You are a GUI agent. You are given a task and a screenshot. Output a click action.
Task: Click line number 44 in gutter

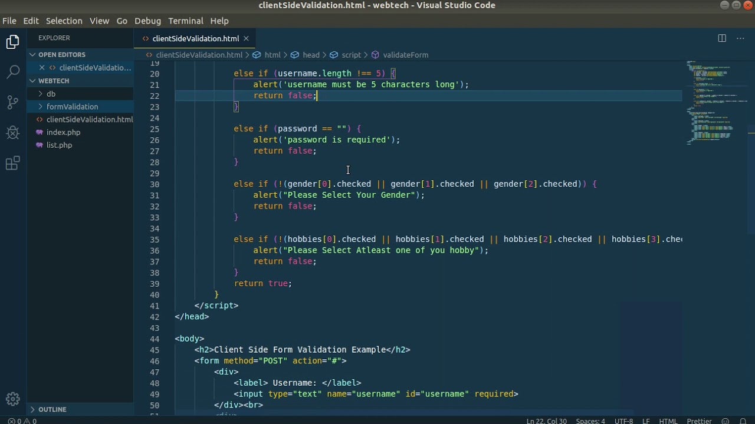pos(154,339)
